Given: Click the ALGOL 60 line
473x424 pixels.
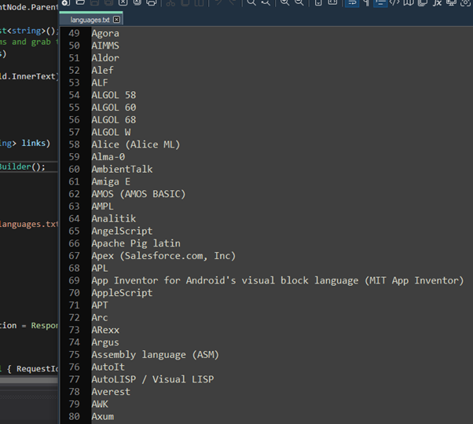Looking at the screenshot, I should click(x=114, y=108).
